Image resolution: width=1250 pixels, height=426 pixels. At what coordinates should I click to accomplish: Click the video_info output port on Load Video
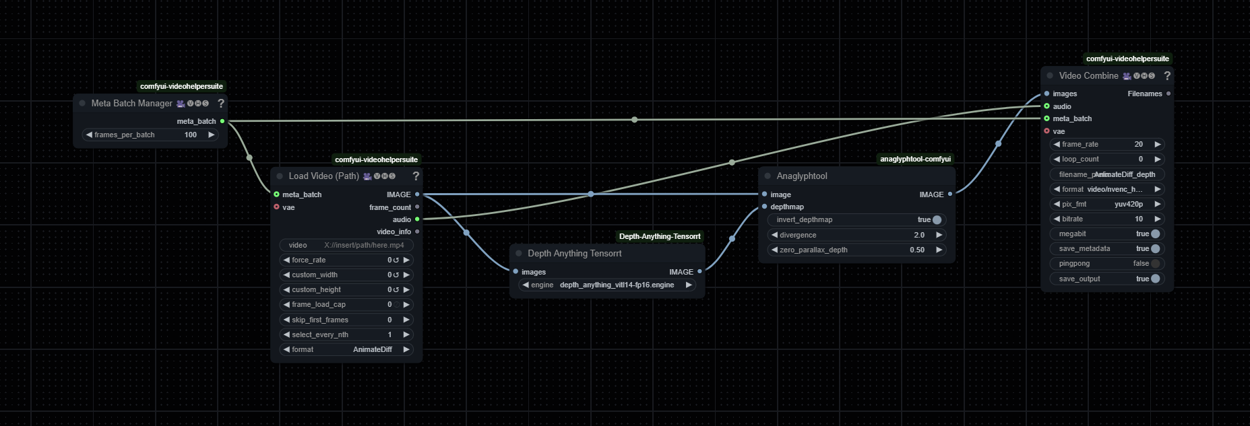[417, 232]
